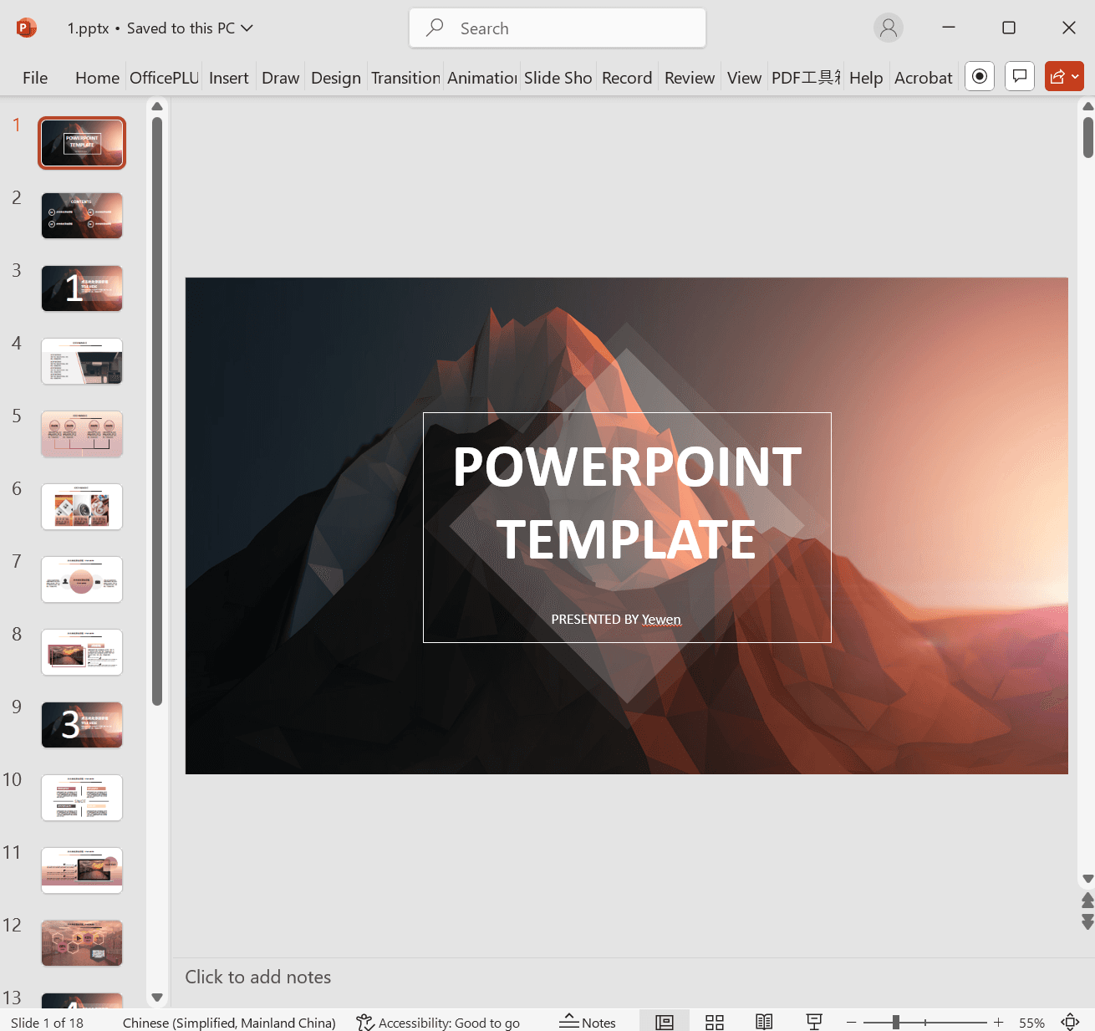
Task: Click the PRESENTED BY Yewen subtitle
Action: (616, 620)
